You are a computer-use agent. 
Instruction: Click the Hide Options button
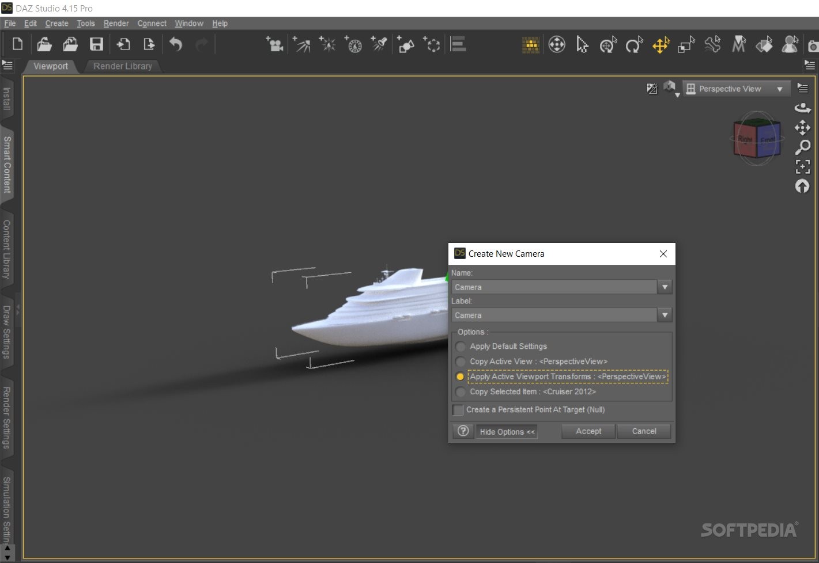507,432
